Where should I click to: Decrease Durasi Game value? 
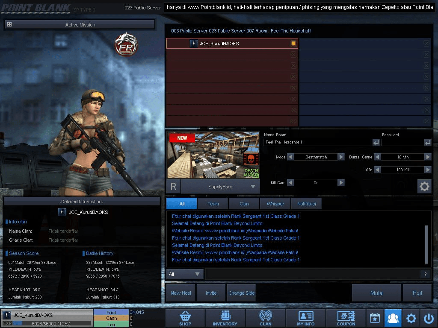(x=377, y=157)
